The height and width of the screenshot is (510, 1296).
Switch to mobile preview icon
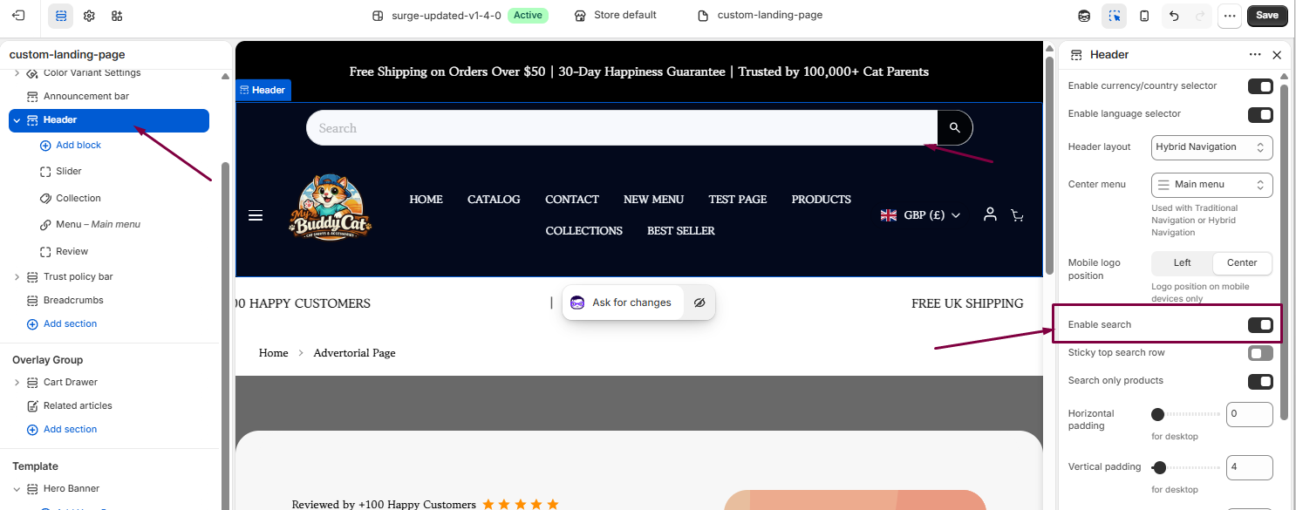tap(1144, 16)
